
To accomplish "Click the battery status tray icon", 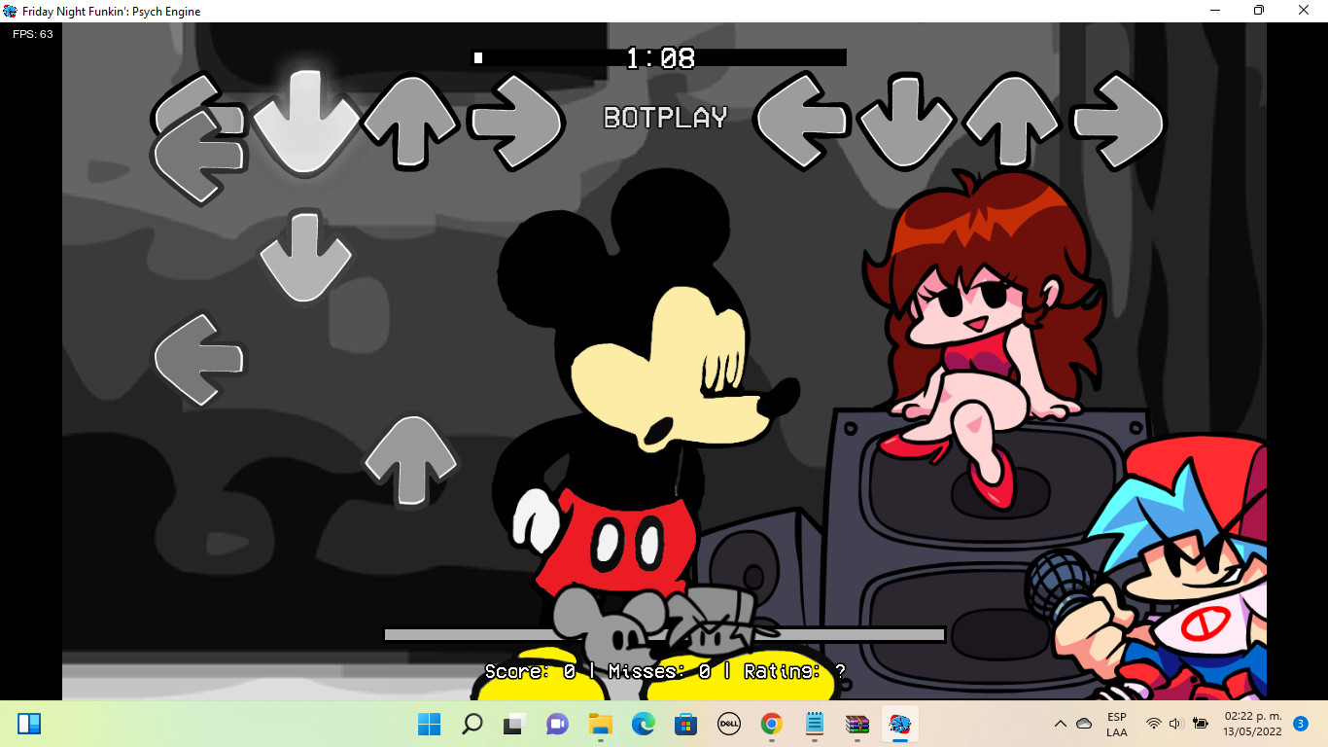I will coord(1201,724).
